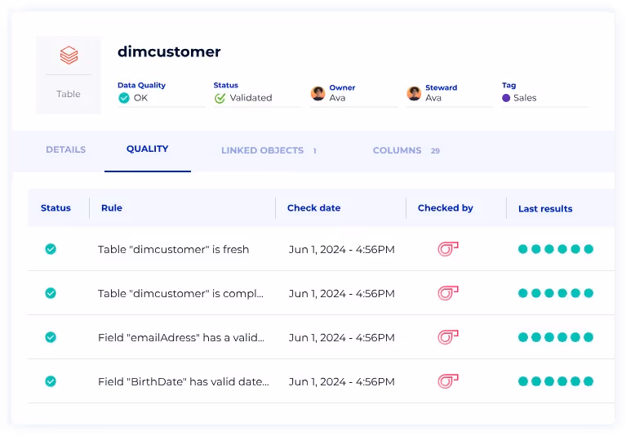Click the 1 count beside LINKED OBJECTS

314,151
